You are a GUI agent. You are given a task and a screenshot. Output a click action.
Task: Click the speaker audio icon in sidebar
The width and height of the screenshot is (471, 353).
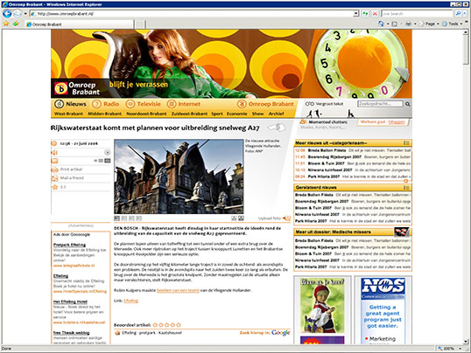click(x=54, y=153)
